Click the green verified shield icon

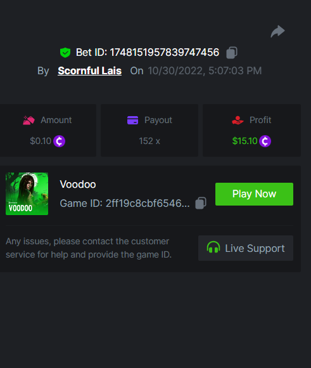tap(65, 53)
